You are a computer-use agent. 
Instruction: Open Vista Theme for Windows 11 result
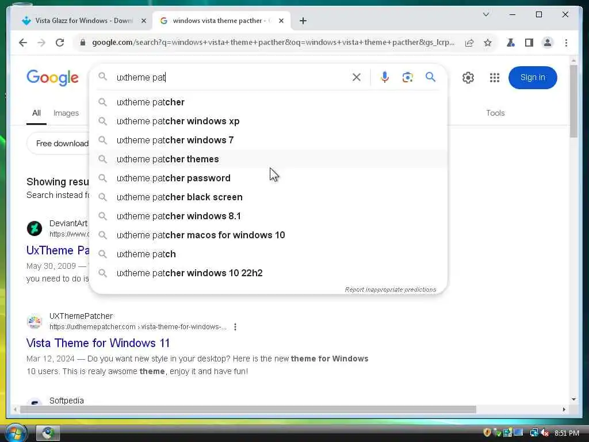[98, 343]
